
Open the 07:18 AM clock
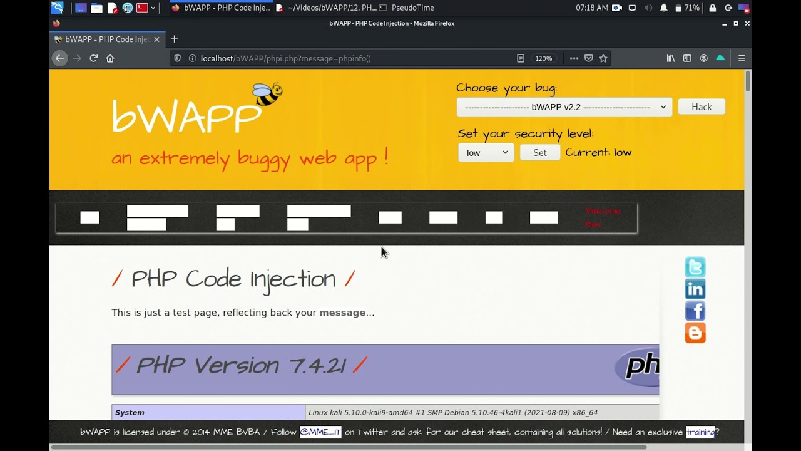[x=591, y=8]
